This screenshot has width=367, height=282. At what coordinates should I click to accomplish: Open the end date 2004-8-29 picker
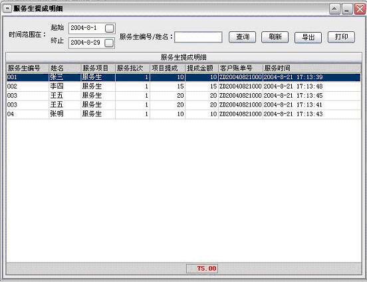[109, 43]
